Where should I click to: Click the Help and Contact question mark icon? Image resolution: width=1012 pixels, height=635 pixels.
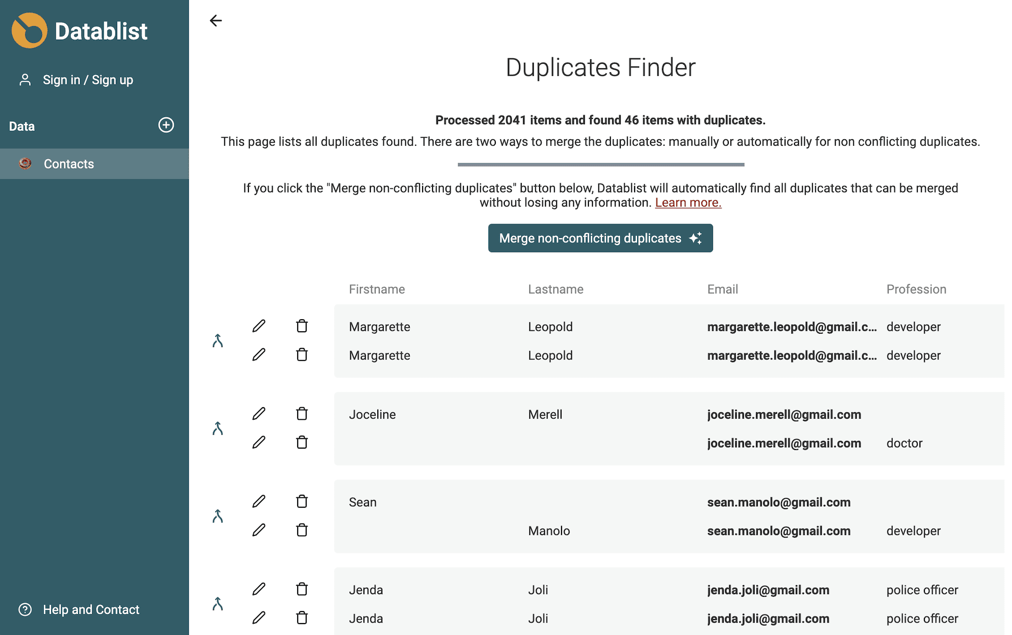25,609
